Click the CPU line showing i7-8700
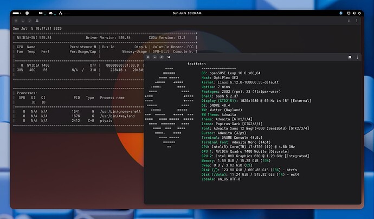 click(x=248, y=147)
